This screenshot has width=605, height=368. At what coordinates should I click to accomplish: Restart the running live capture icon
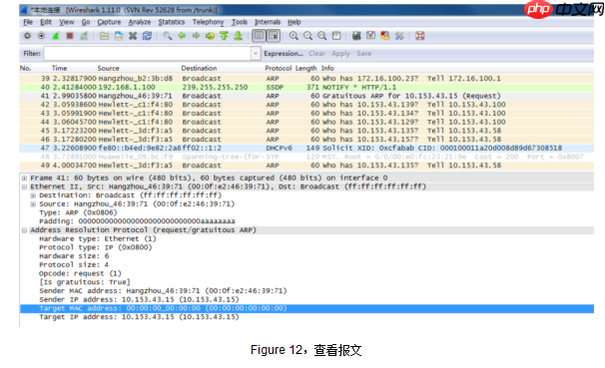(84, 36)
